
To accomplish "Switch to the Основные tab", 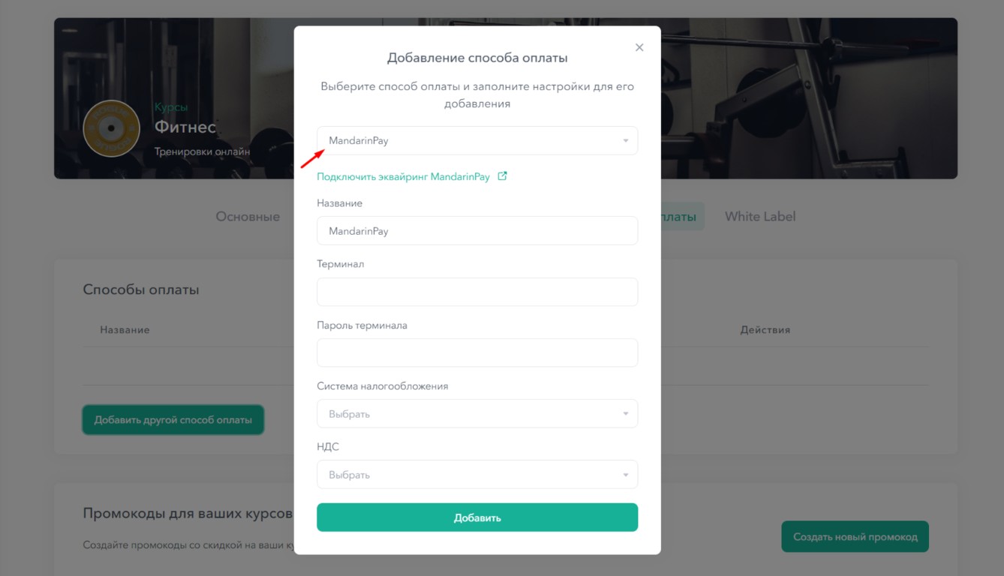I will click(x=248, y=217).
